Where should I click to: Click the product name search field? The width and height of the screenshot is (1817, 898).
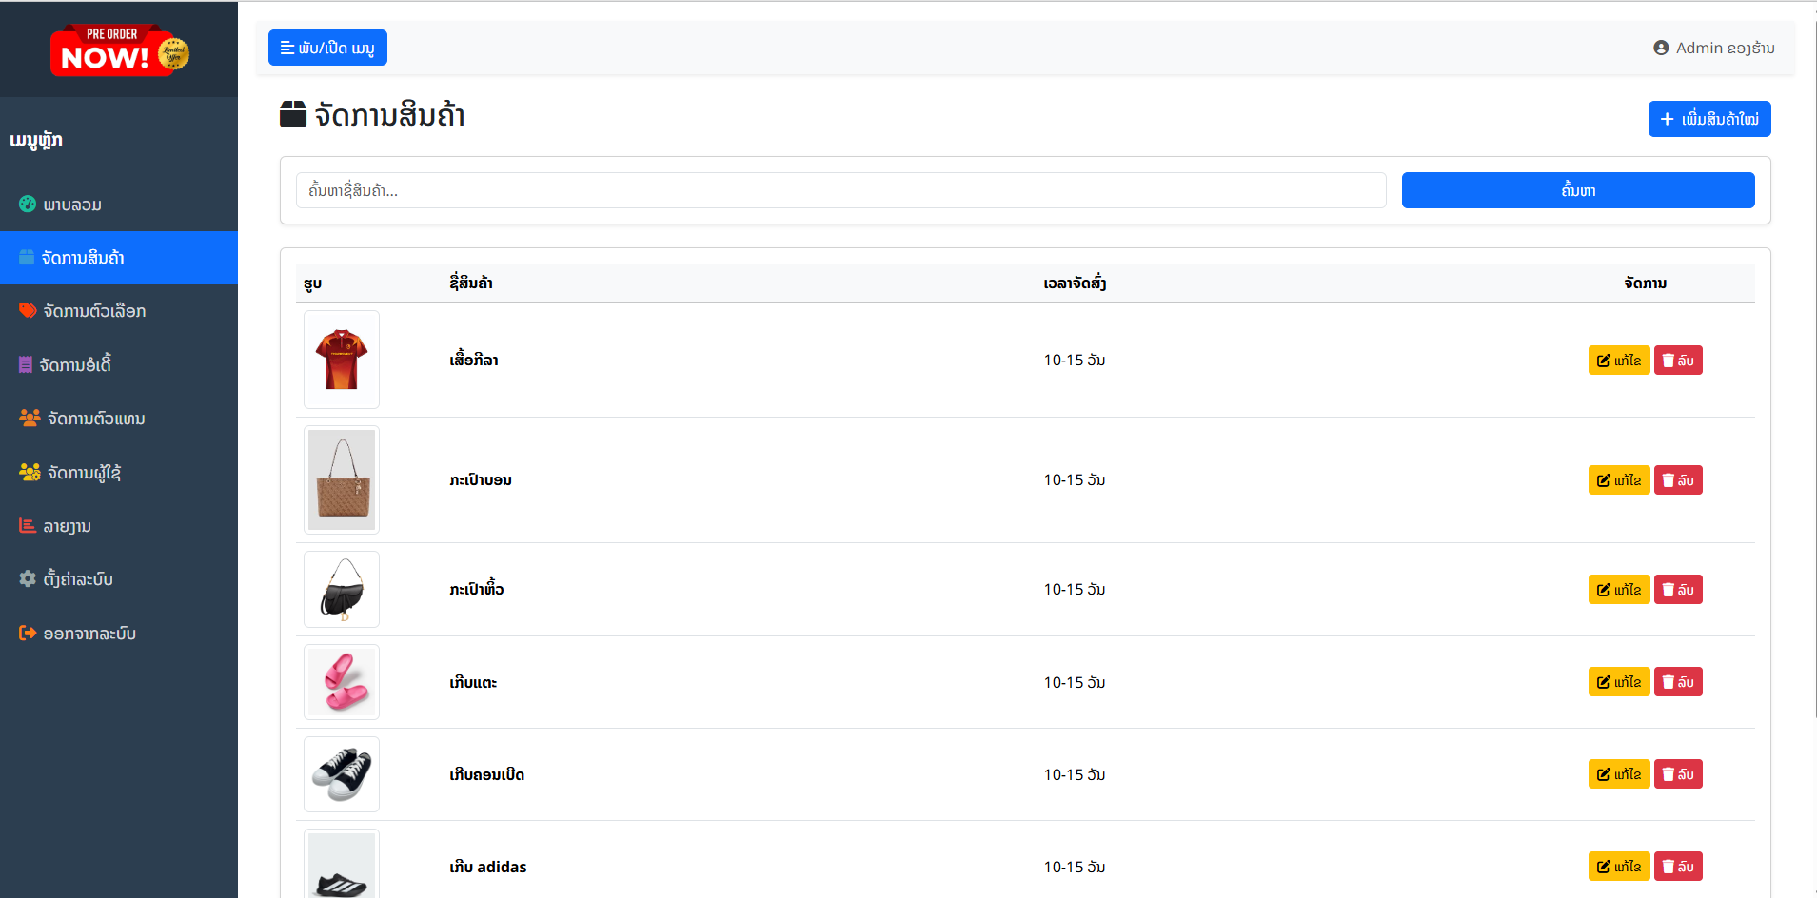840,190
